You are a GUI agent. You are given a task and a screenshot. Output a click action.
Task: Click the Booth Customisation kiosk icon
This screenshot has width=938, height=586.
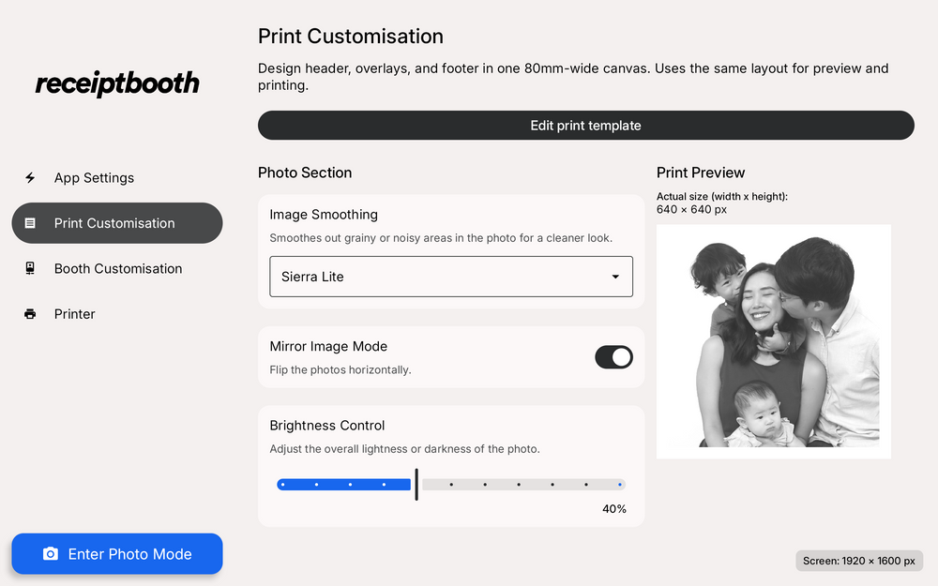coord(30,268)
